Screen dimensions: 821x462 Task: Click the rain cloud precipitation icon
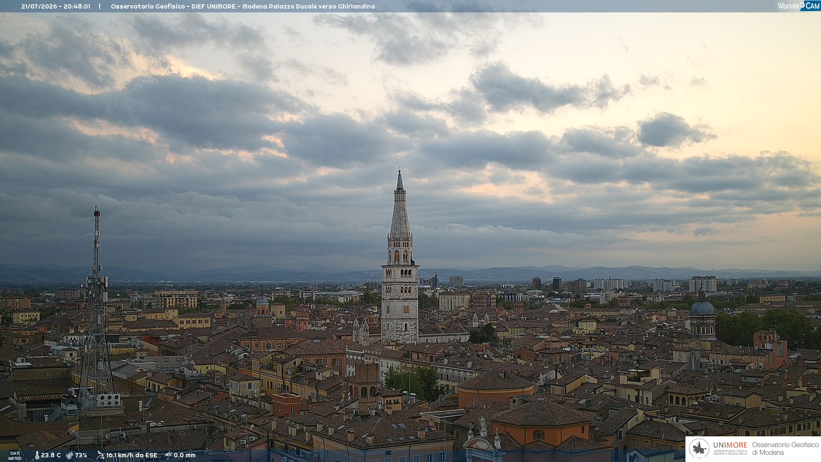tap(168, 455)
